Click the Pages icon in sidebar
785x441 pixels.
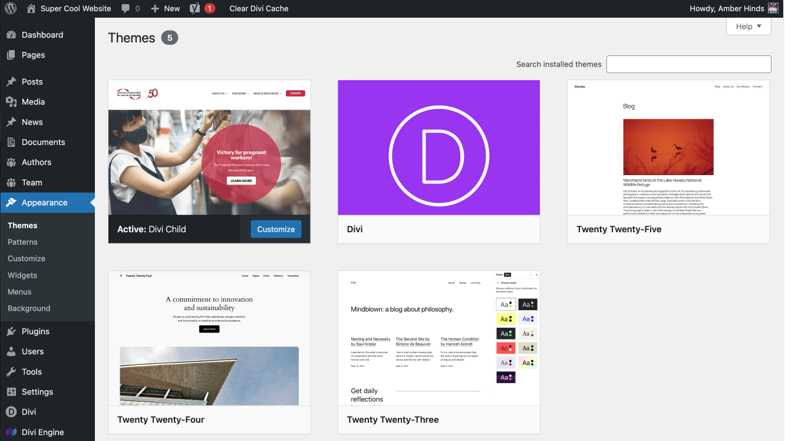click(x=11, y=55)
